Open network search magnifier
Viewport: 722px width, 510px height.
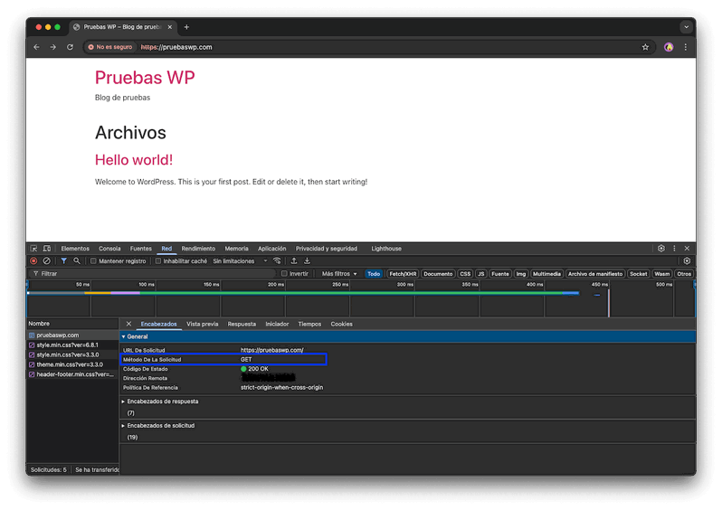pyautogui.click(x=76, y=261)
